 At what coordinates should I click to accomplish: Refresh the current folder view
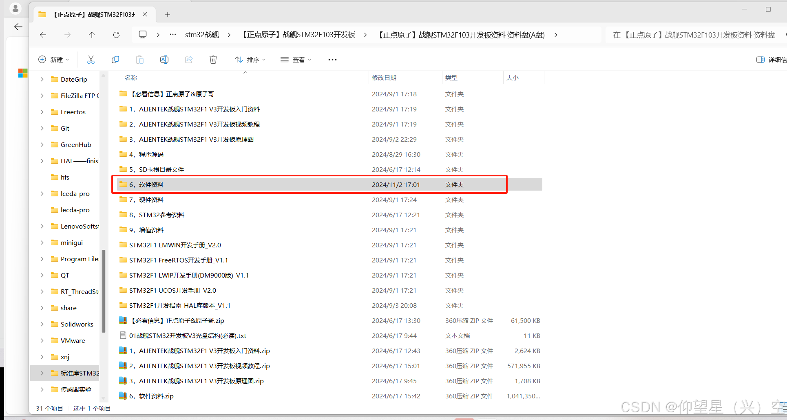(116, 35)
